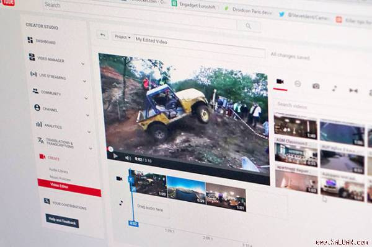This screenshot has height=247, width=372.
Task: Select the Creative Commons tab icon
Action: (298, 84)
